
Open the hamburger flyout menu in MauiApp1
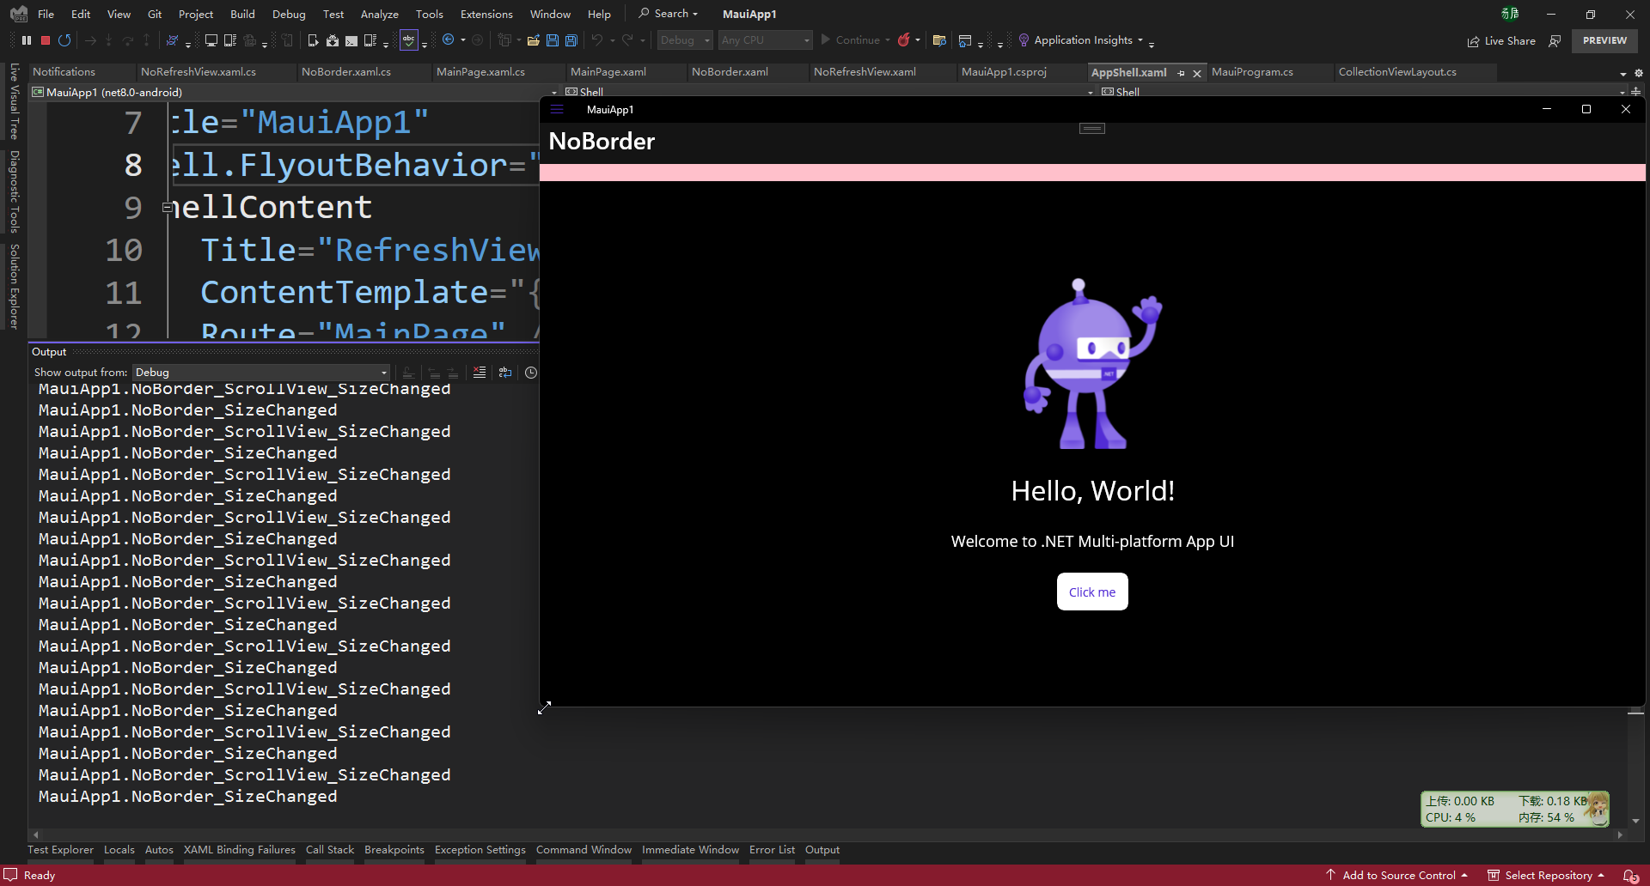coord(557,110)
